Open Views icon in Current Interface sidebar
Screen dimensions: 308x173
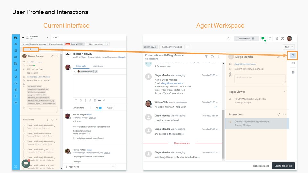[x=16, y=51]
